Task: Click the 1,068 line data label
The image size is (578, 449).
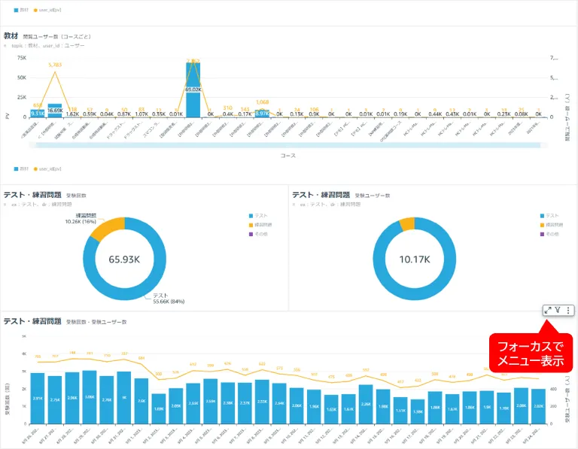Action: point(262,102)
